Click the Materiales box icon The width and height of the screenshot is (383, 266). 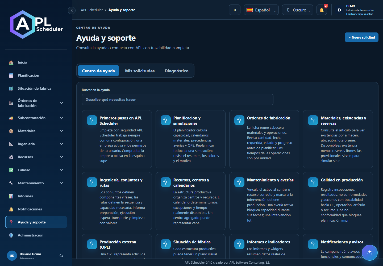click(x=11, y=131)
